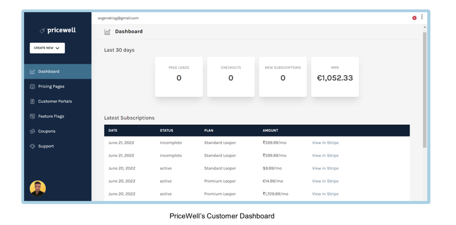Screen dimensions: 456x225
Task: Click the Pricing Pages sidebar icon
Action: [x=33, y=86]
